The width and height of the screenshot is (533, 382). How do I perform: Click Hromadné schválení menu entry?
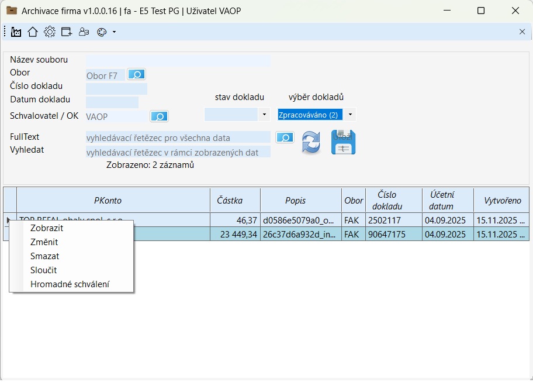70,284
